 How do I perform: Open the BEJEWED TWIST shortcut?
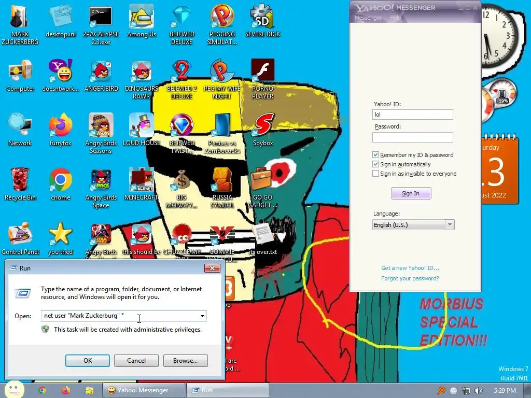(182, 134)
